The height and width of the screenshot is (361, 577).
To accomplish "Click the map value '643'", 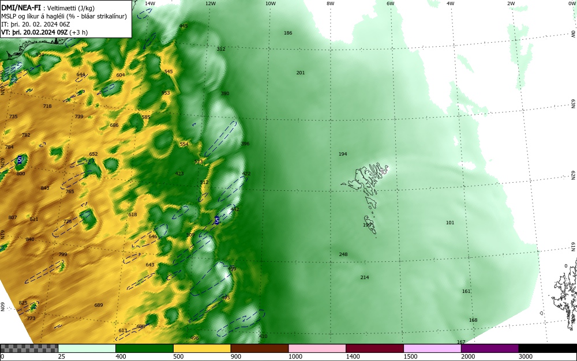I will click(x=150, y=265).
